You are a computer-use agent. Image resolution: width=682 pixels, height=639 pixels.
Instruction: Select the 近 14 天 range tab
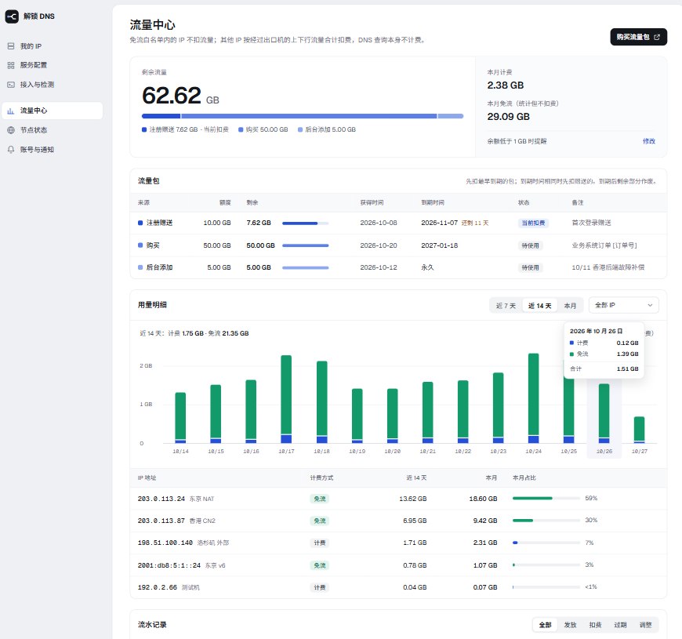[540, 306]
